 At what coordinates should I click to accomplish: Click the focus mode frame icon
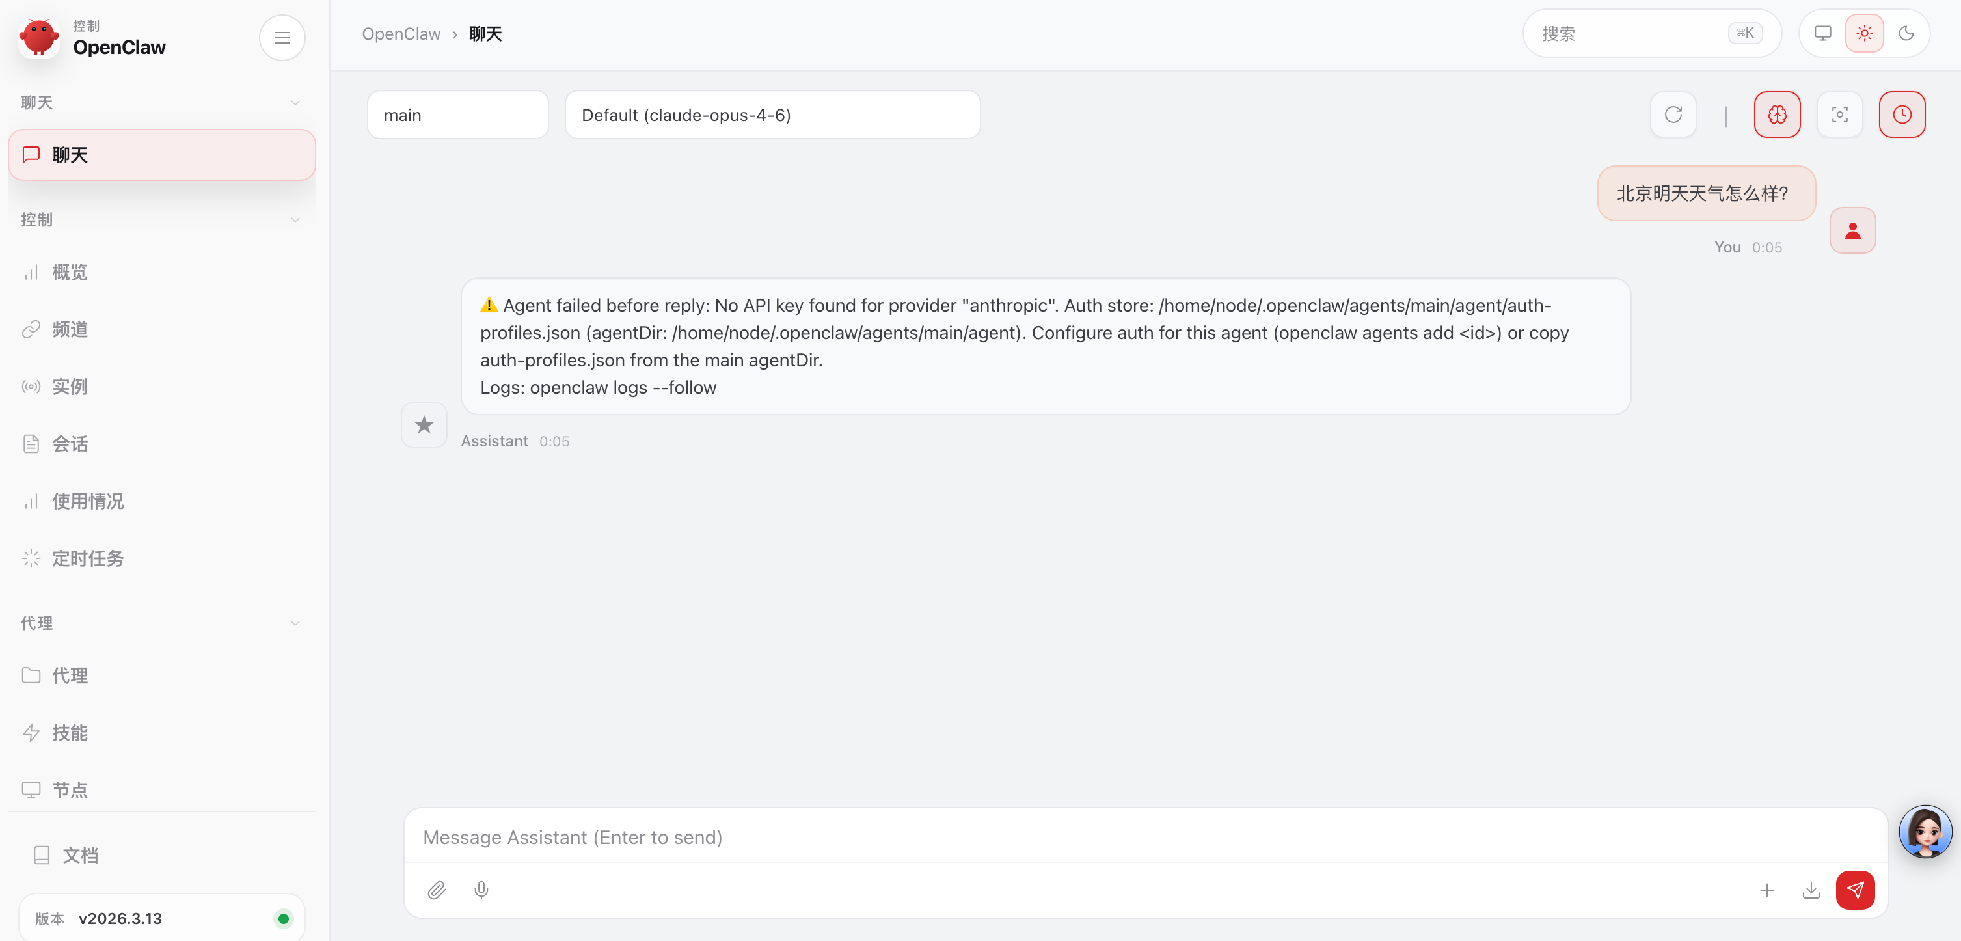[x=1839, y=115]
